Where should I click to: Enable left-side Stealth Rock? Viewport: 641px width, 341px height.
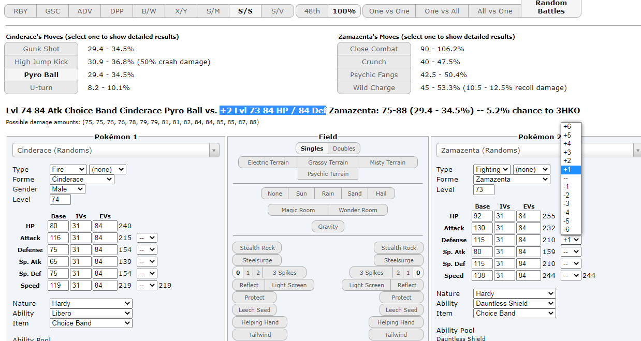pos(257,248)
